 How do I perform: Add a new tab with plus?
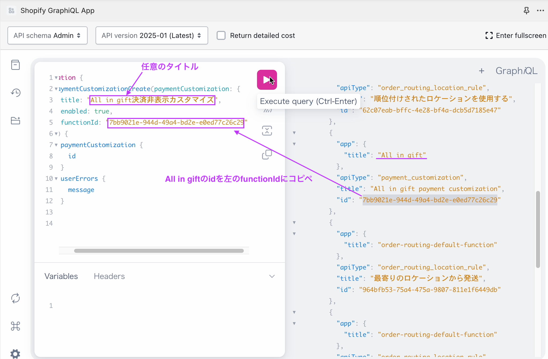(x=481, y=71)
